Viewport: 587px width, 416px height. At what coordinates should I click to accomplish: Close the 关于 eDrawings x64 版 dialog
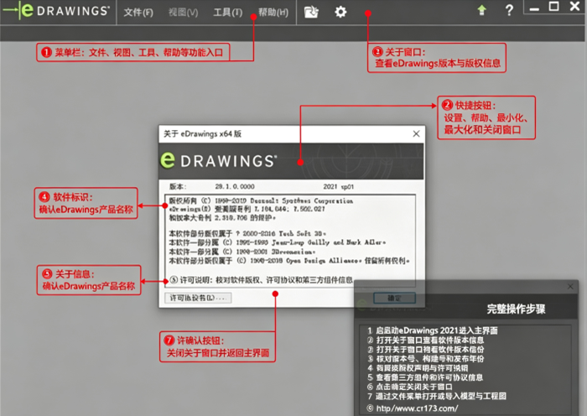(x=416, y=133)
